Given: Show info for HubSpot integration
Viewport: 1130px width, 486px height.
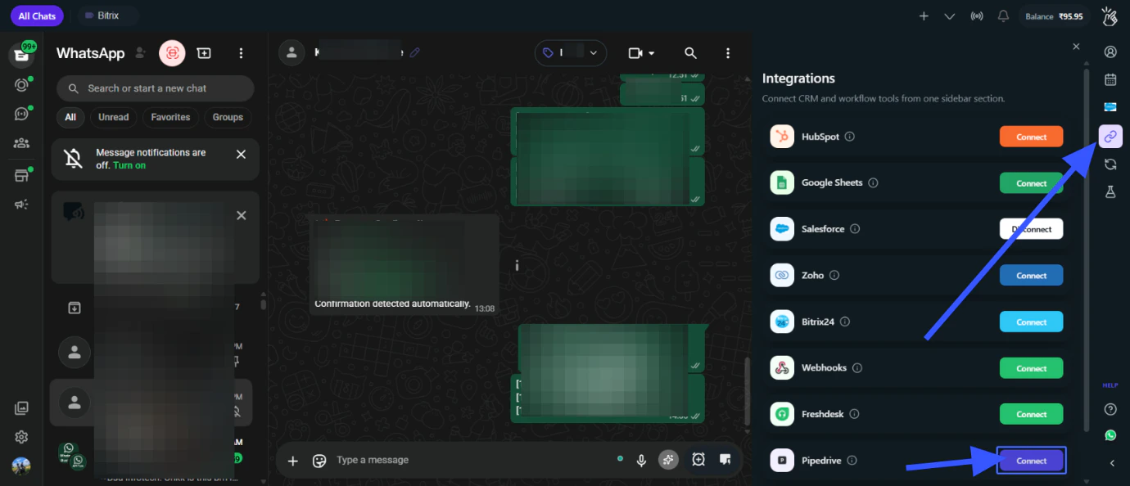Looking at the screenshot, I should [x=849, y=137].
